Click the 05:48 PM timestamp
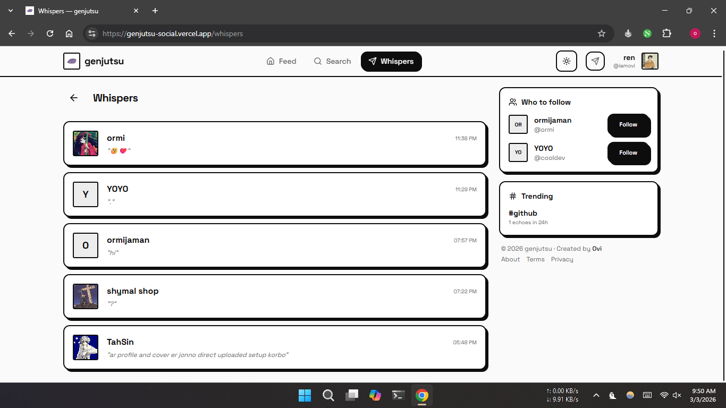 click(x=465, y=343)
